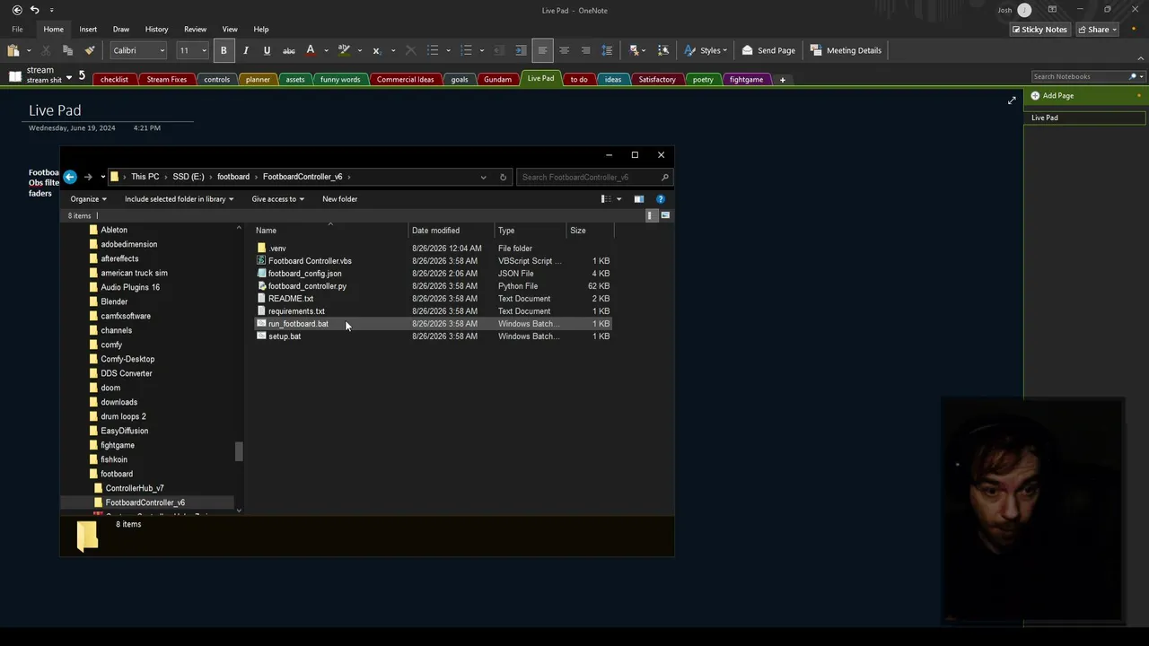The image size is (1149, 646).
Task: Expand the Styles gallery
Action: 706,50
